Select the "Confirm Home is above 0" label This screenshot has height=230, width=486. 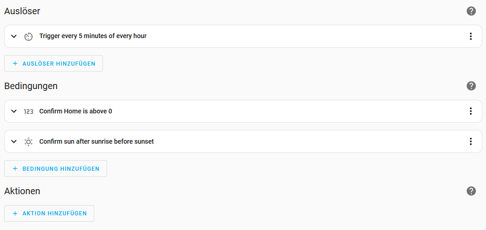pyautogui.click(x=75, y=111)
